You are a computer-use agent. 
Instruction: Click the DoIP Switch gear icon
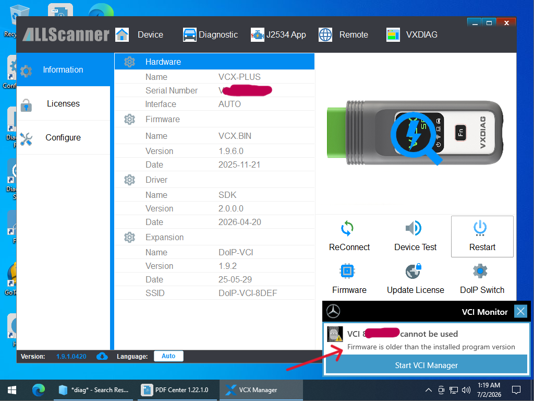tap(480, 271)
